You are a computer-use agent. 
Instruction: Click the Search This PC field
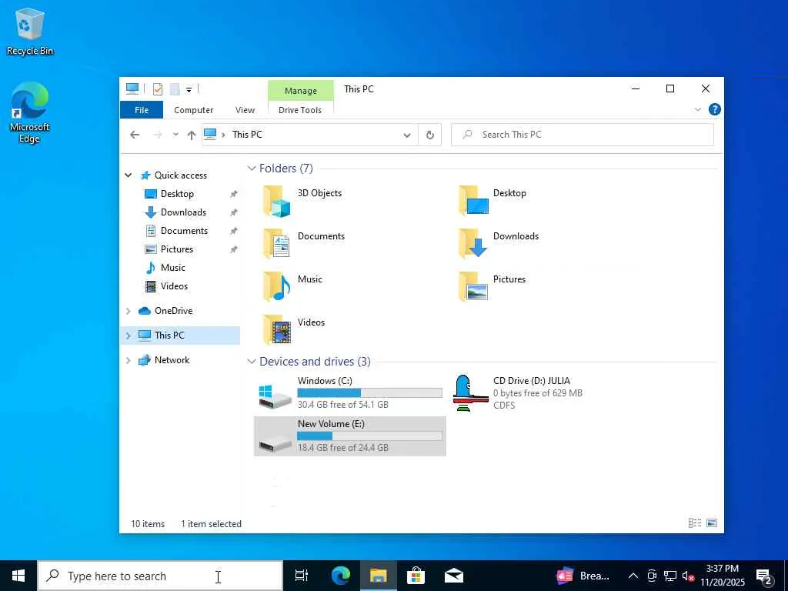[x=582, y=135]
